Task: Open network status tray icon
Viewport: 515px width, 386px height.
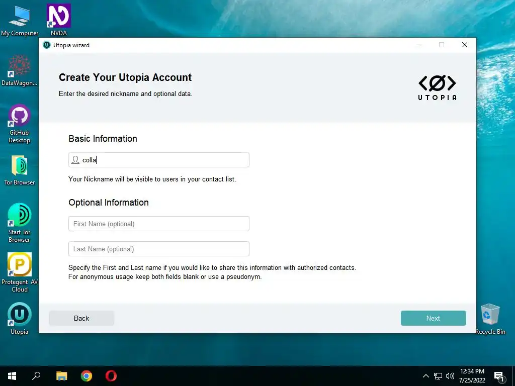Action: pos(438,376)
